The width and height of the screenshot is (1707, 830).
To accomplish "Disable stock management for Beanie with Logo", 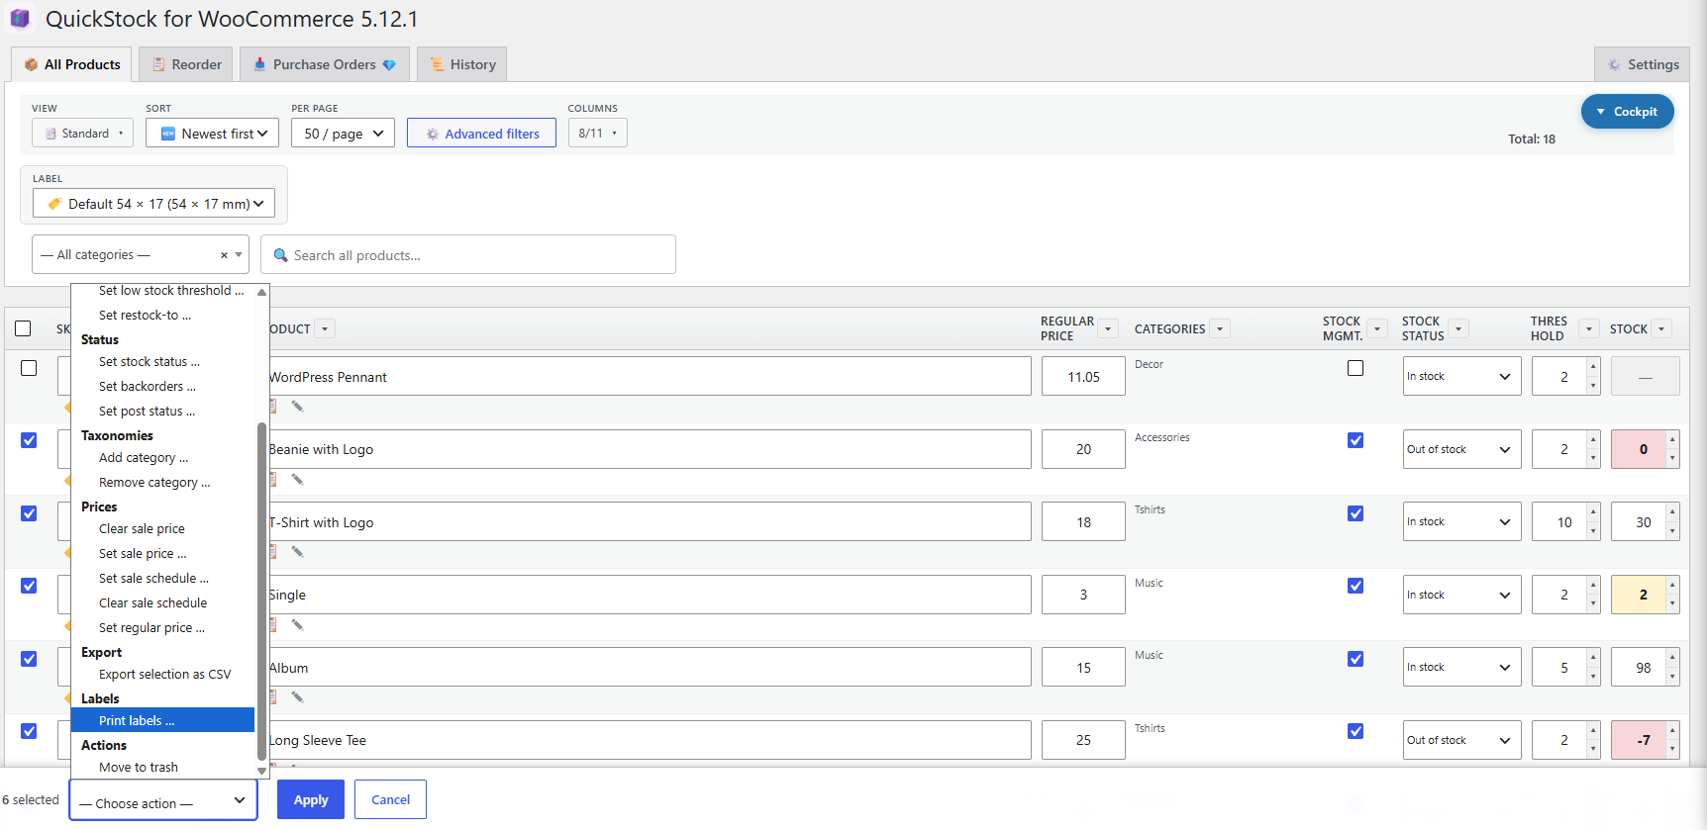I will [x=1356, y=440].
